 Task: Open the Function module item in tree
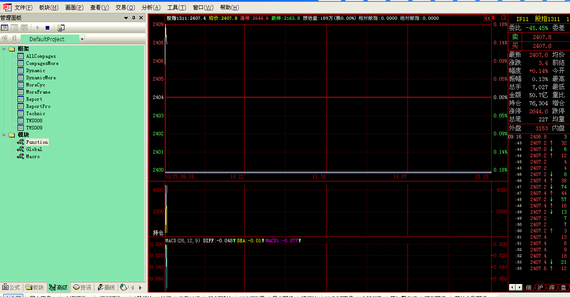pos(37,142)
